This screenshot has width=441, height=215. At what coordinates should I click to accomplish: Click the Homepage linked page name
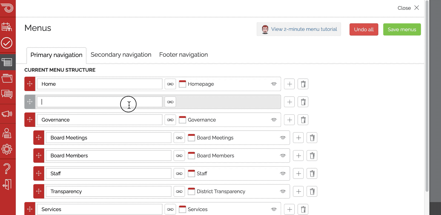pos(201,84)
